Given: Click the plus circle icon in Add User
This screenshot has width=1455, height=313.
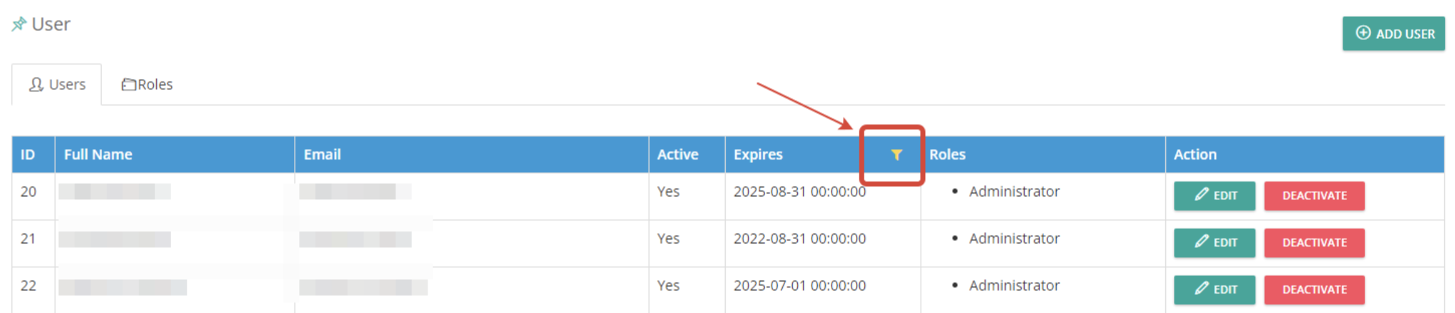Looking at the screenshot, I should [1363, 33].
